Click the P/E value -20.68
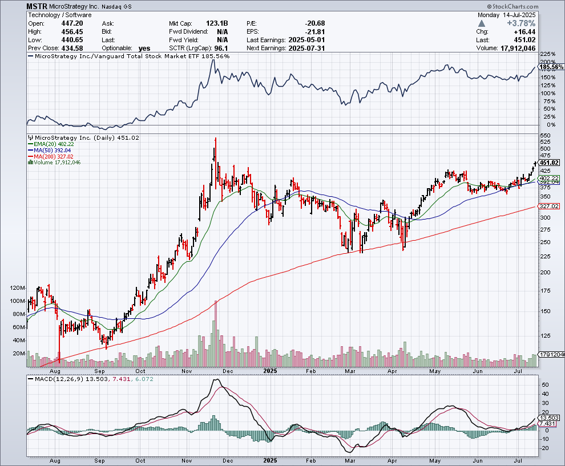Viewport: 565px width, 466px height. pos(314,23)
